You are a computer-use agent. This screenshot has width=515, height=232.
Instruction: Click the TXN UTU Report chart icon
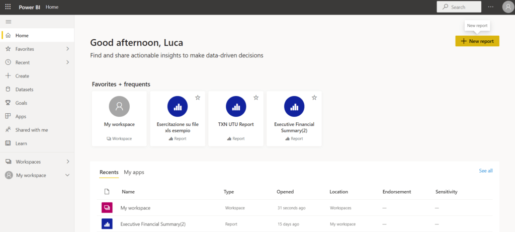[236, 107]
